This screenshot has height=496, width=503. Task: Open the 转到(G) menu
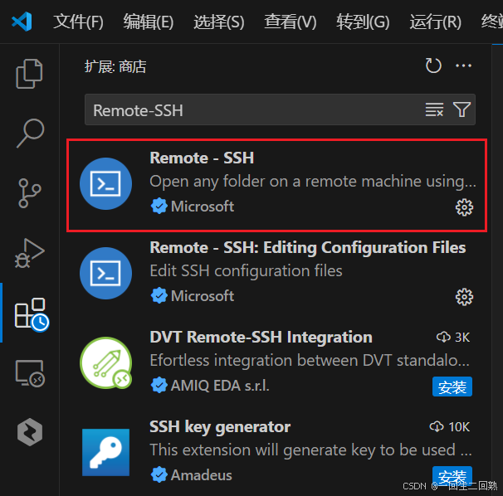[x=363, y=22]
